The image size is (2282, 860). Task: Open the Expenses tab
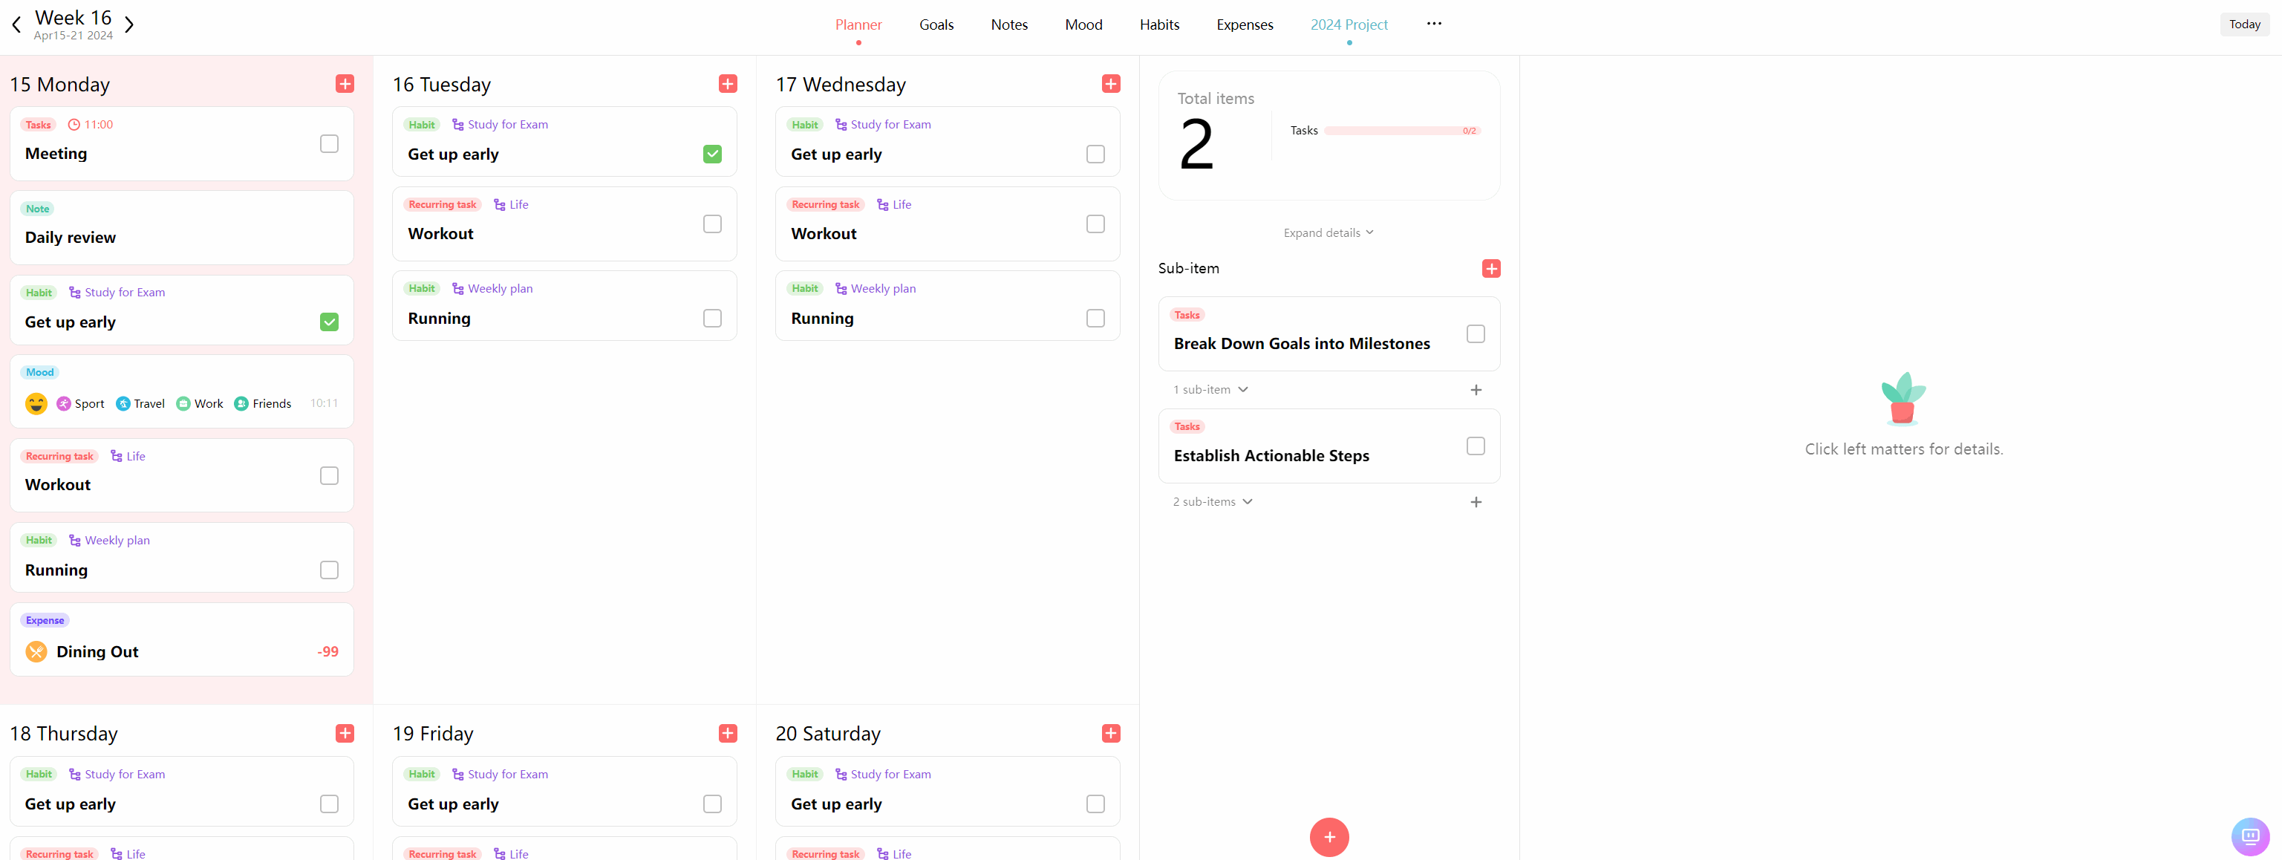click(x=1245, y=25)
